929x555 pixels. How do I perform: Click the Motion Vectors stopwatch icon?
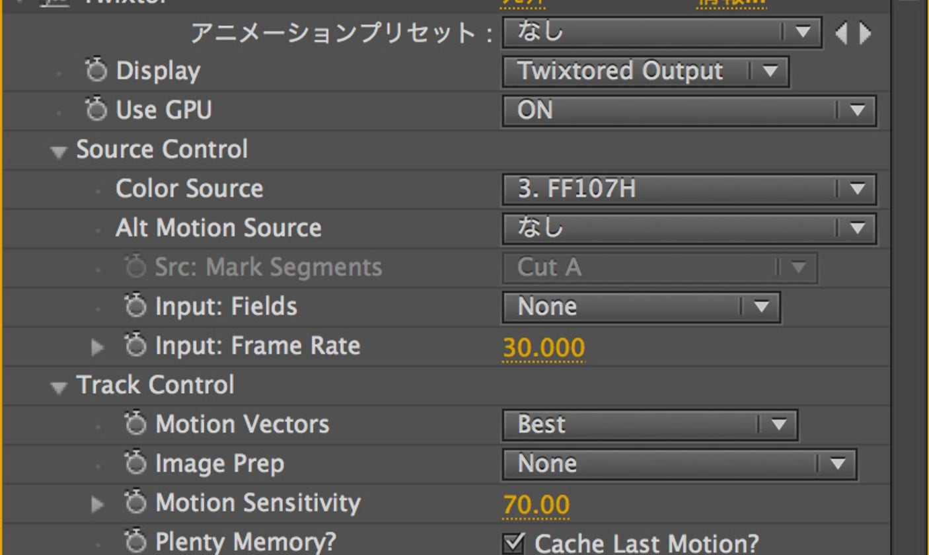click(135, 424)
